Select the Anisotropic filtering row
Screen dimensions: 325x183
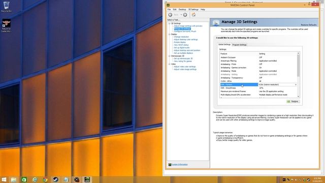[258, 61]
